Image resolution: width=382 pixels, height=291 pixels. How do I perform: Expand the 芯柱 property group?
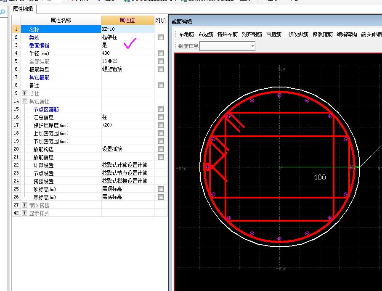click(24, 93)
